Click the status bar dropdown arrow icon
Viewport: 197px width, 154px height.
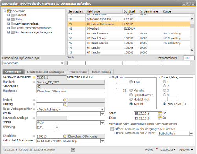point(73,150)
